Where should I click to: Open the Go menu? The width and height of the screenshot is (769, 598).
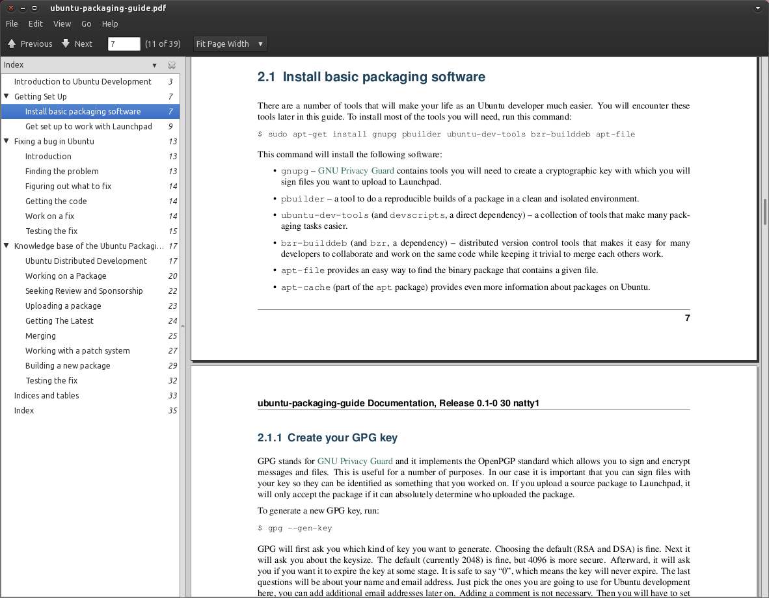coord(87,23)
